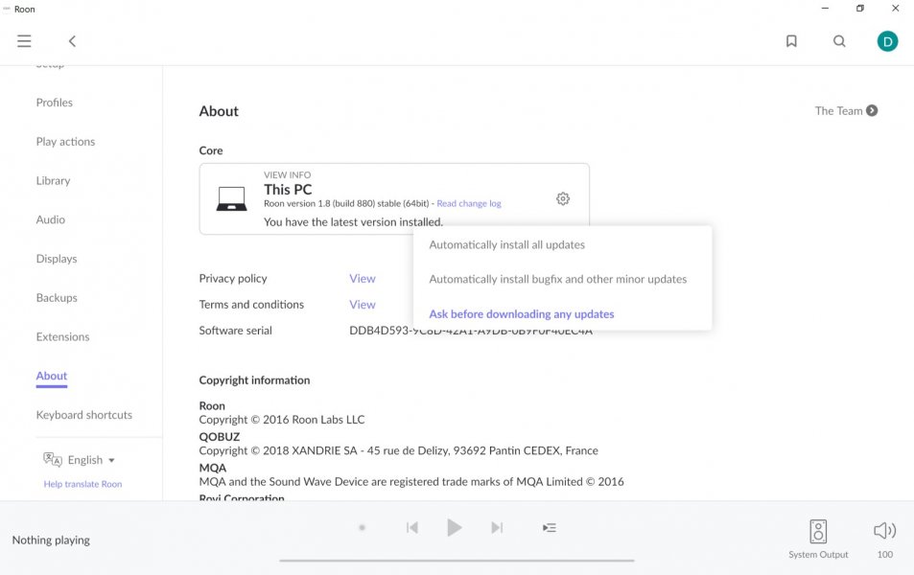
Task: Go back with the back arrow
Action: point(72,41)
